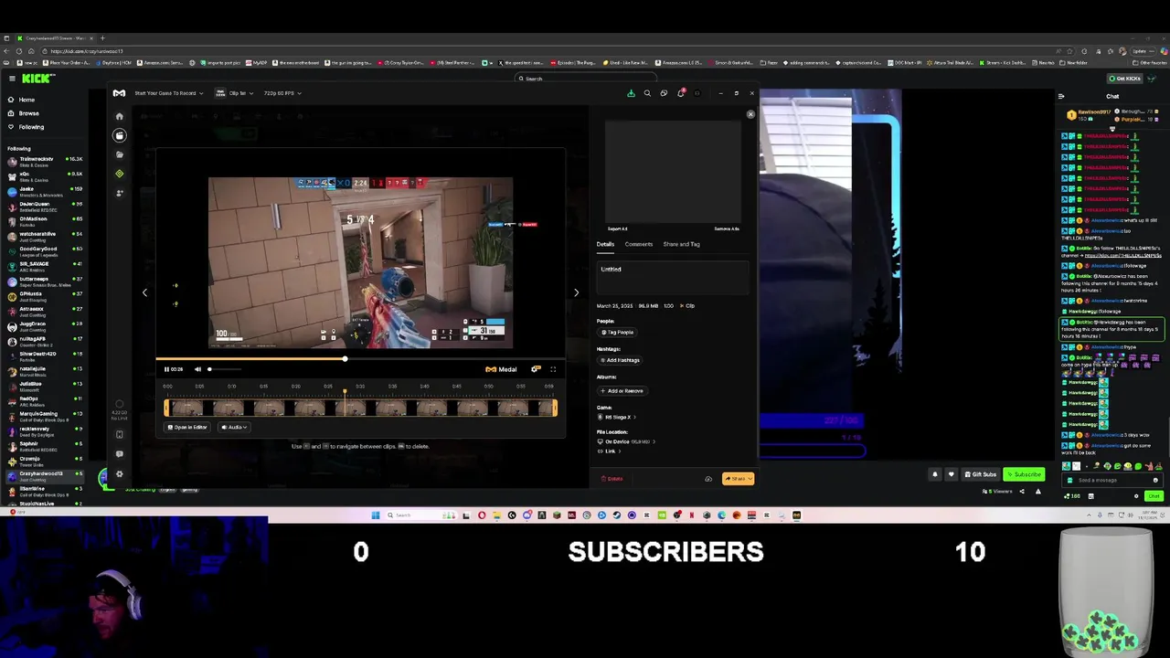Open Medal chat bubble icon in sidebar

coord(119,453)
